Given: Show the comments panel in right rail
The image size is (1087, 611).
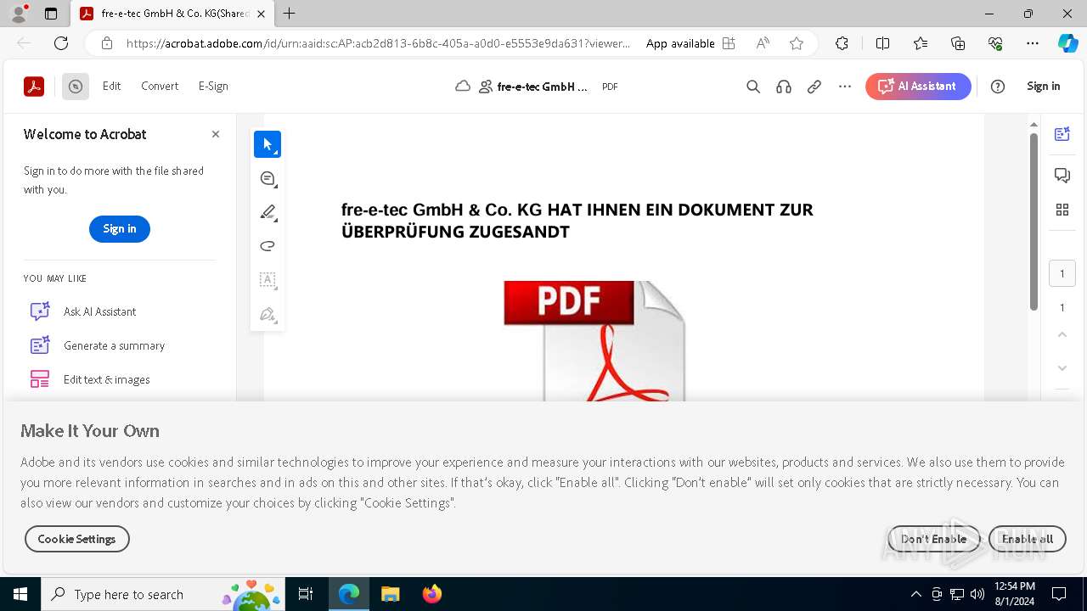Looking at the screenshot, I should coord(1062,175).
